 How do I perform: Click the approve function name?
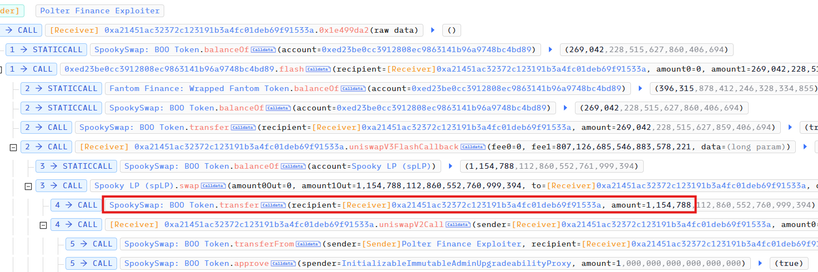(x=253, y=263)
